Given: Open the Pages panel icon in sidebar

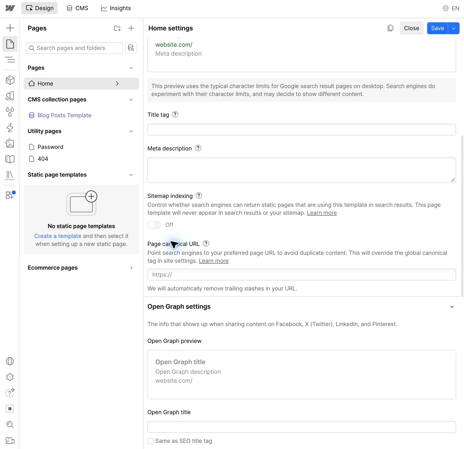Looking at the screenshot, I should point(10,44).
